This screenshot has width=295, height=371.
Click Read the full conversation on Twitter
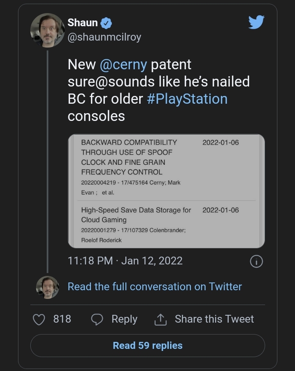point(154,287)
